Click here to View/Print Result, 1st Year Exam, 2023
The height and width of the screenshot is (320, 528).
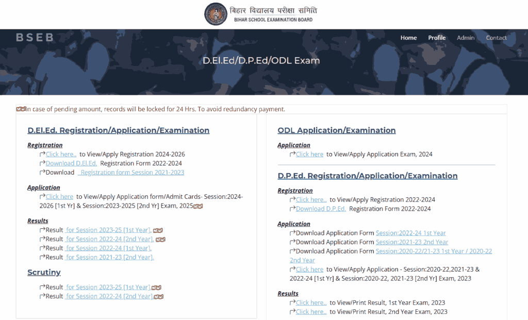point(311,302)
